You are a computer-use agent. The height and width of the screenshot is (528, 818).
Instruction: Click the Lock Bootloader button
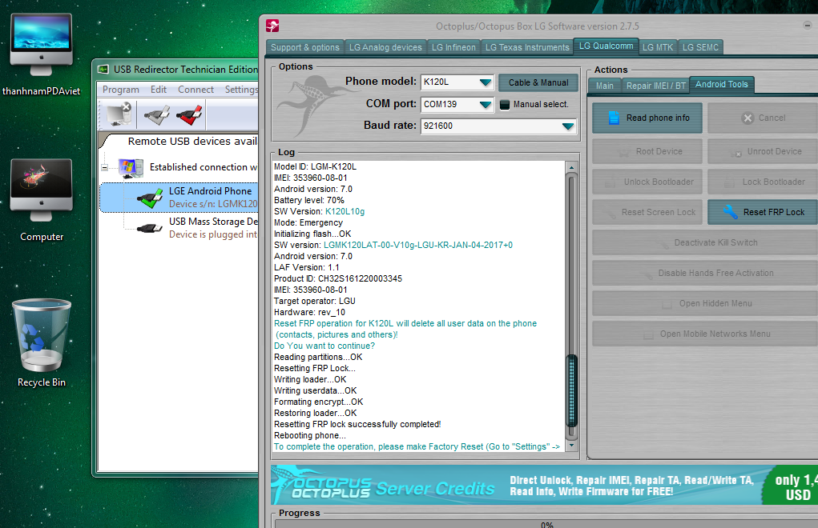pyautogui.click(x=763, y=182)
